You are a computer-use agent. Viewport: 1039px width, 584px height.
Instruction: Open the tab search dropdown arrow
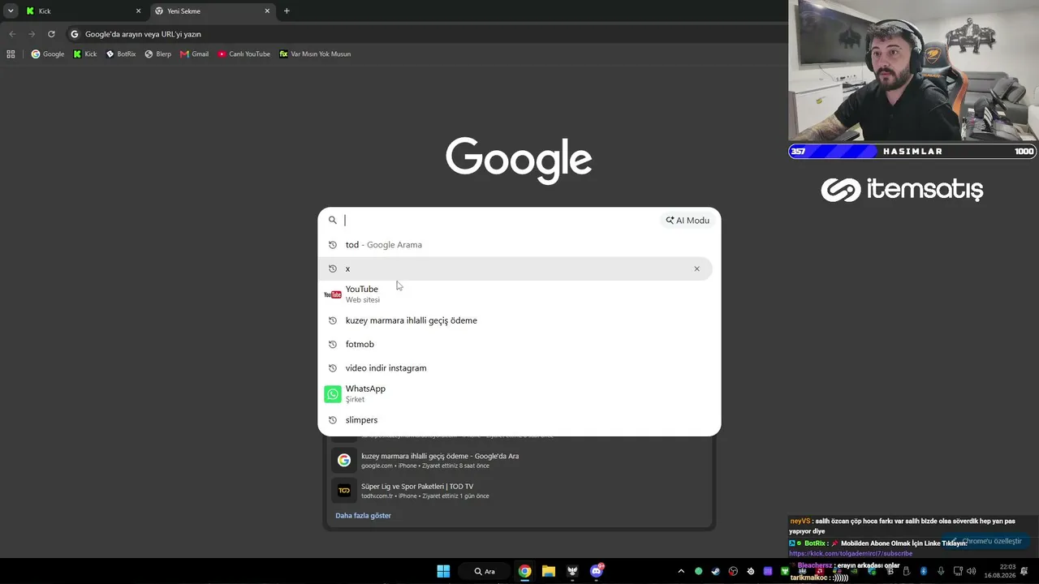(x=11, y=11)
